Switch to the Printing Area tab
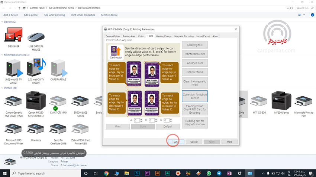The height and width of the screenshot is (177, 316). (x=129, y=36)
